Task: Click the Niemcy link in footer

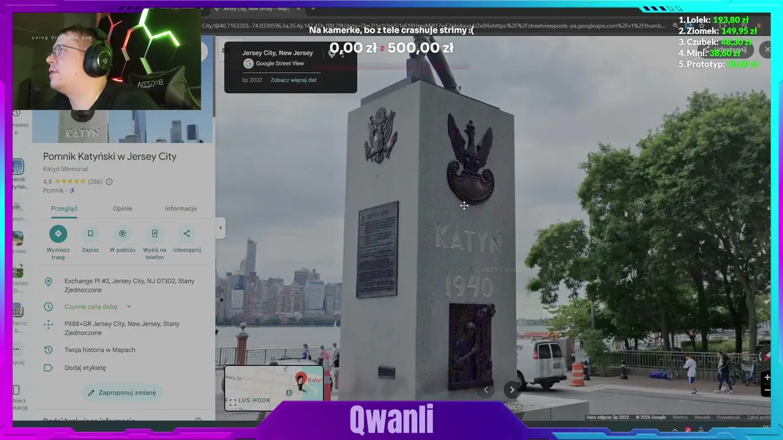Action: (x=680, y=417)
